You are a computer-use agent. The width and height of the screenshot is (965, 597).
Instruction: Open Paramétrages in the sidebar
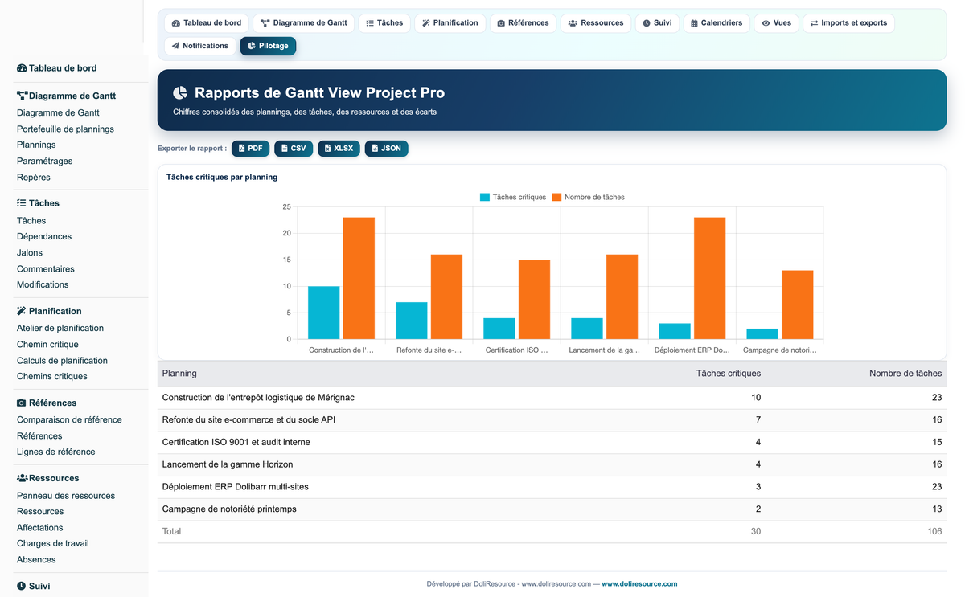click(x=44, y=162)
